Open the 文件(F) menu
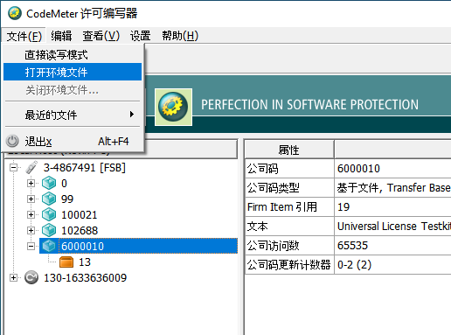Screen dimensions: 451x335 24,36
